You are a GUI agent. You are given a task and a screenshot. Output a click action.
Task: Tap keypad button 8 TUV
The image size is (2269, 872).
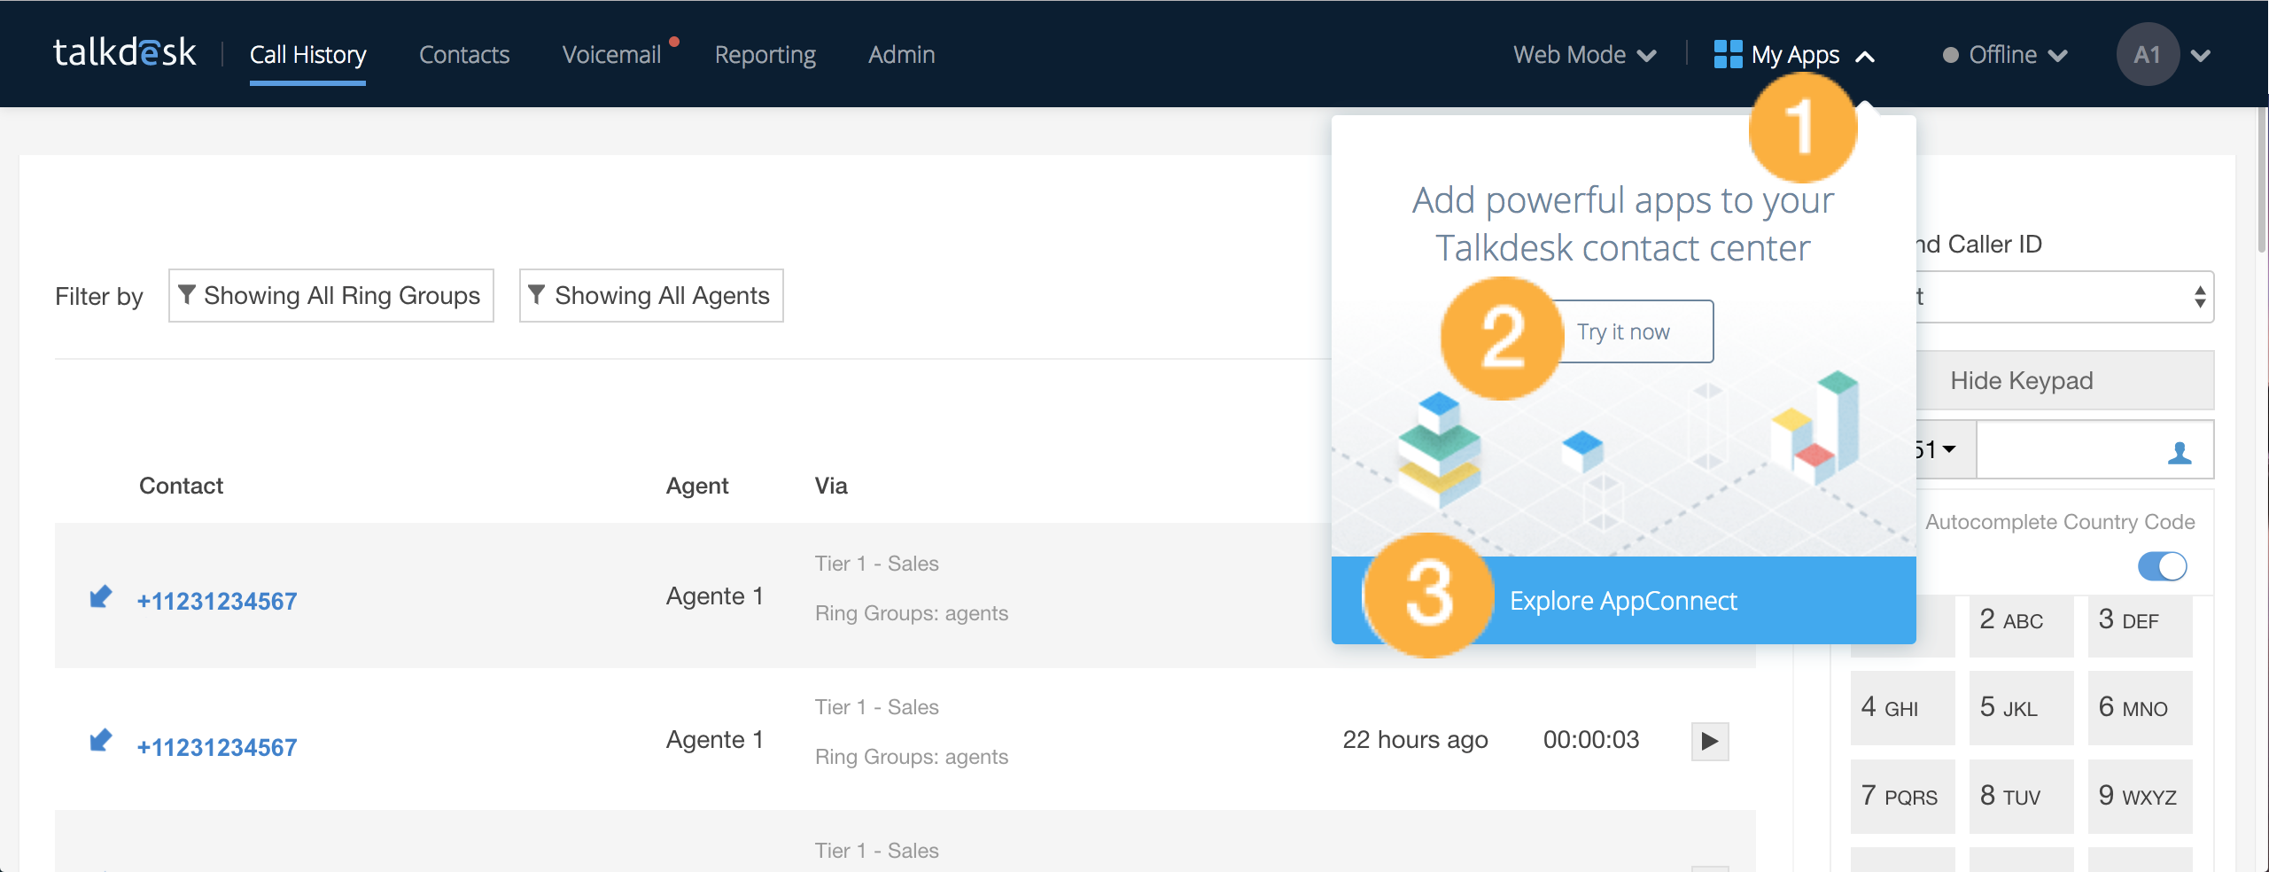(x=2021, y=796)
